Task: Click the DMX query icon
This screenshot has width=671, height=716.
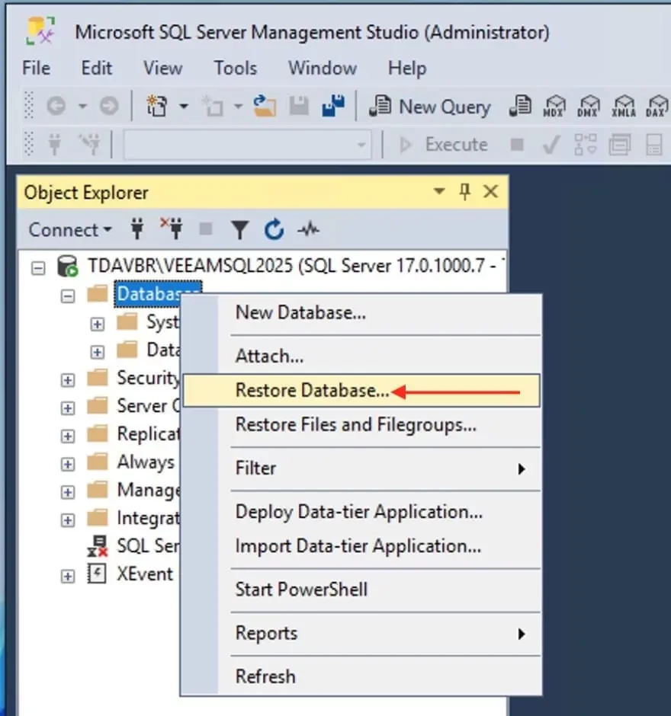Action: click(x=588, y=106)
